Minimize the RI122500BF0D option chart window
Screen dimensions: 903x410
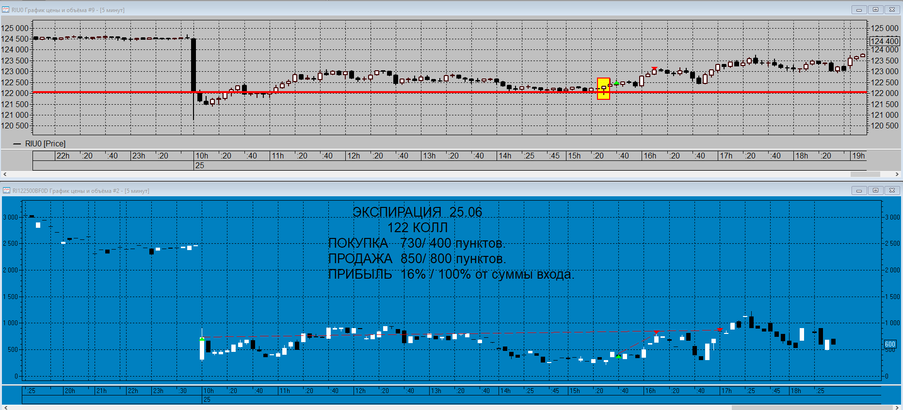pos(859,190)
